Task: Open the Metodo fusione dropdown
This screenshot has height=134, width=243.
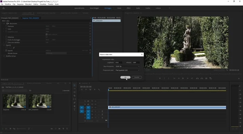Action: [56, 53]
